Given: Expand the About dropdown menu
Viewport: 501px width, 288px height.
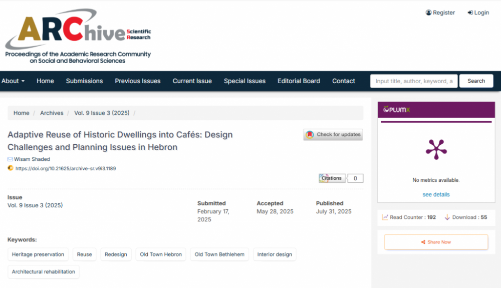Looking at the screenshot, I should [x=13, y=81].
